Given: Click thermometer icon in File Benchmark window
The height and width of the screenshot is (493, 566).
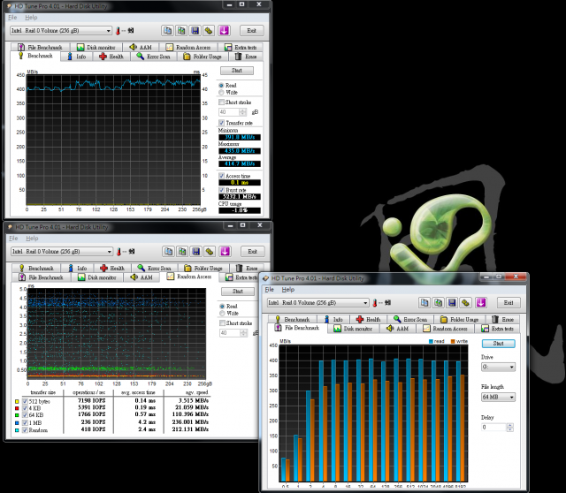Looking at the screenshot, I should coord(375,302).
